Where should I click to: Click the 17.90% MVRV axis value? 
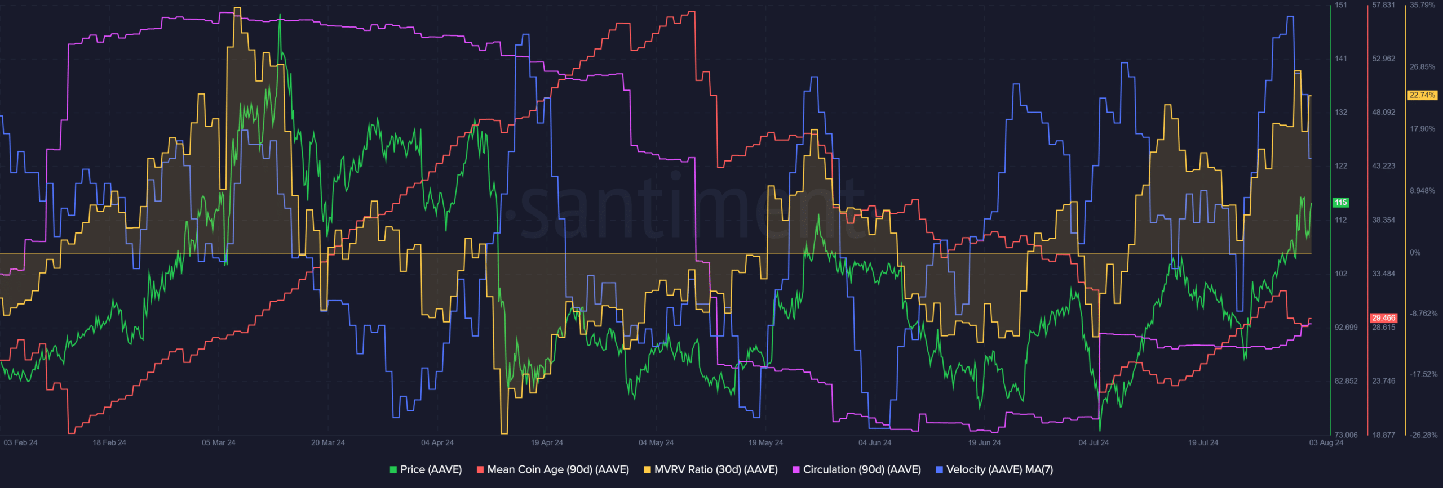point(1423,129)
